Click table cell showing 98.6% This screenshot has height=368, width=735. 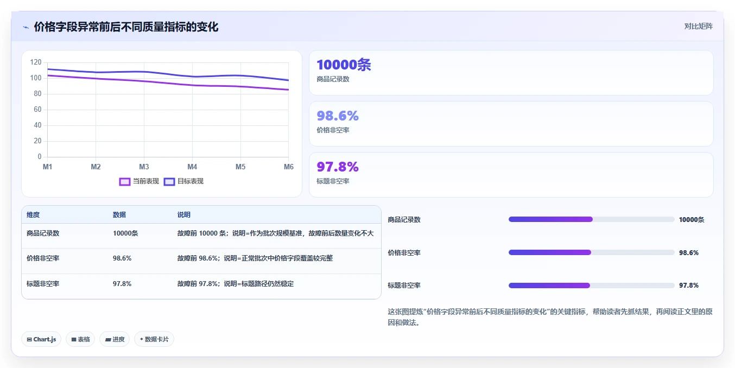(x=122, y=258)
